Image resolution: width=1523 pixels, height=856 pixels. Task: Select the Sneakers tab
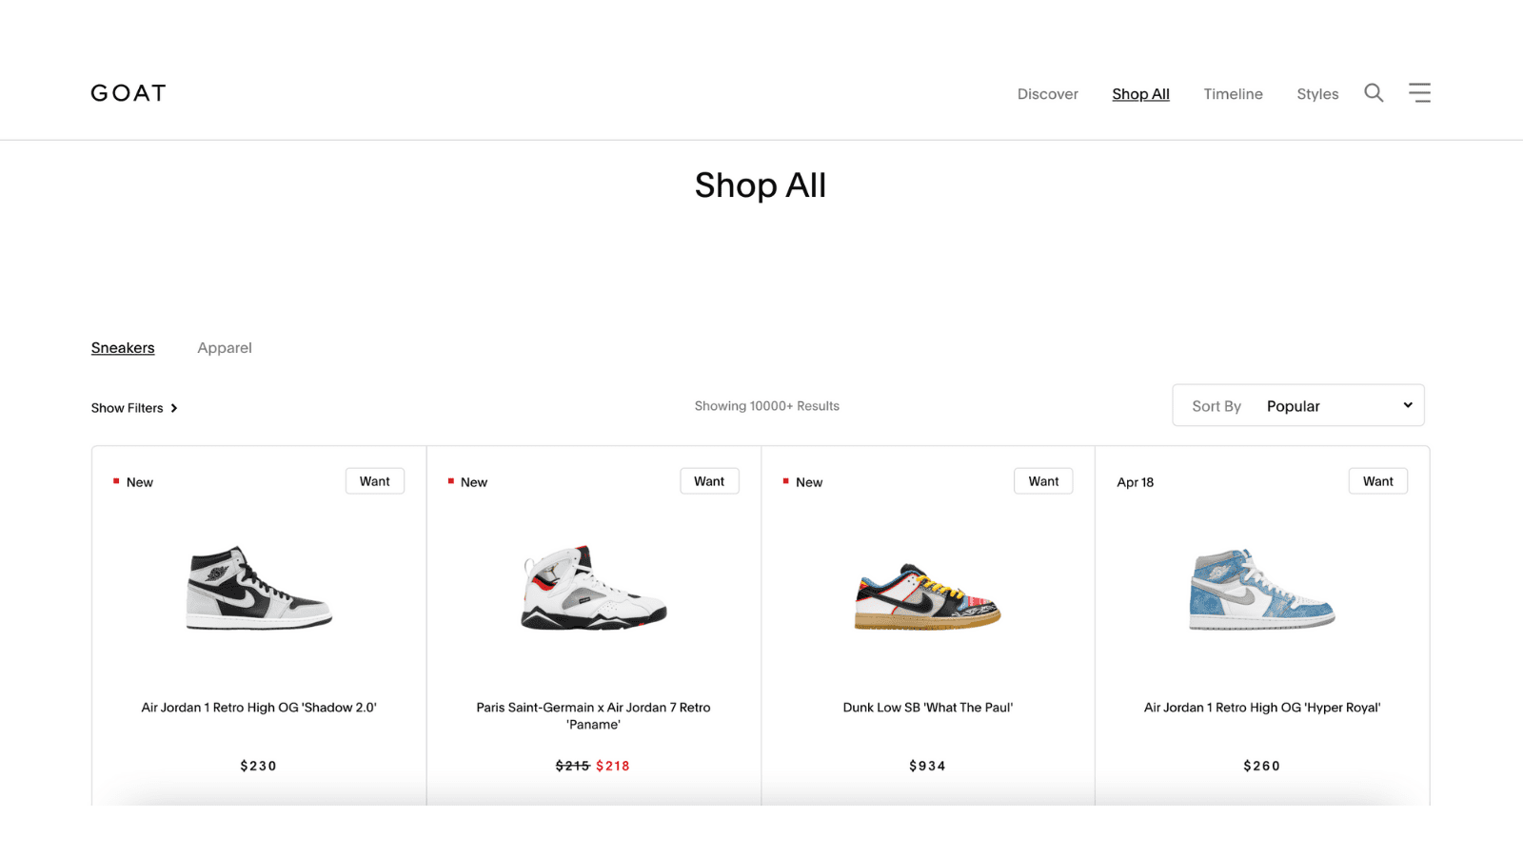pos(123,348)
